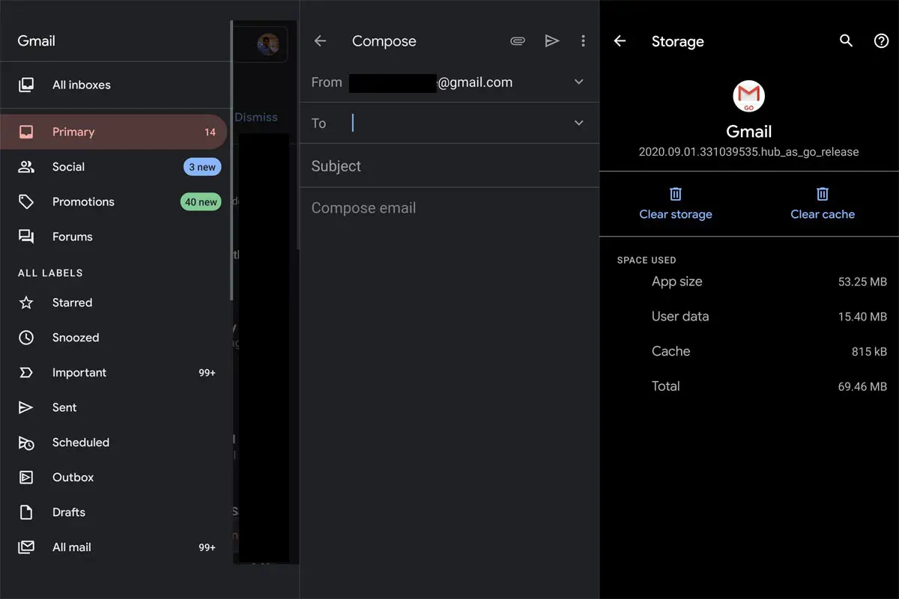
Task: Select Snoozed label in drawer
Action: (76, 338)
